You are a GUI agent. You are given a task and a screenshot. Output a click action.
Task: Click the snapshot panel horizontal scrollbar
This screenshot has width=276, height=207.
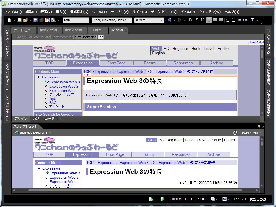135,190
